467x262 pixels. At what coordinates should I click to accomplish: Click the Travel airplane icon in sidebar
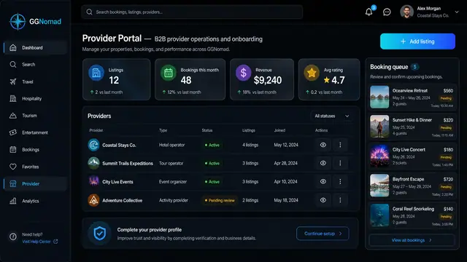pos(13,82)
